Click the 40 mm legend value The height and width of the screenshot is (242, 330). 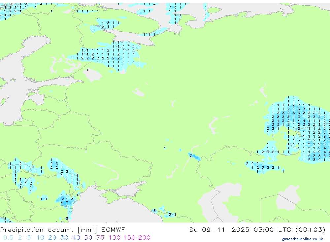(76, 238)
